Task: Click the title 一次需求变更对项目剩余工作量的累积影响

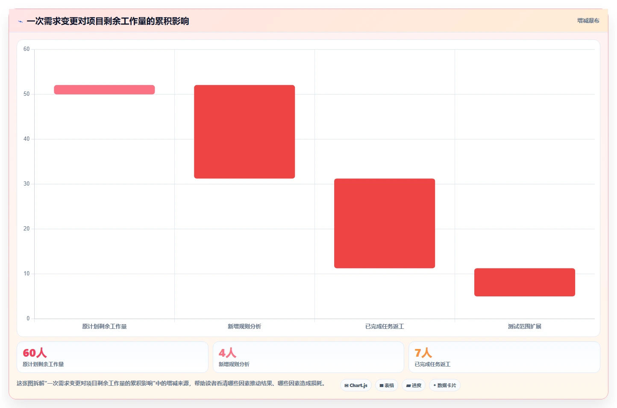Action: [108, 21]
